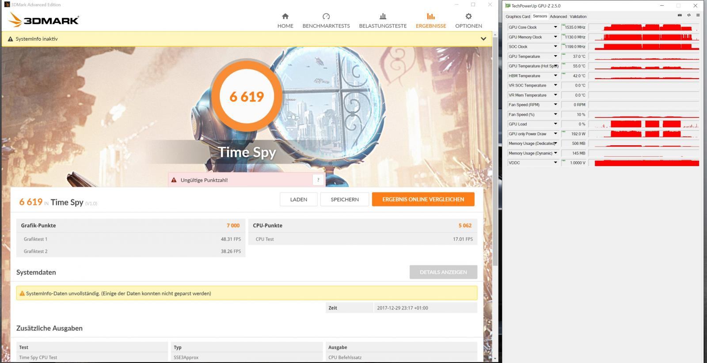Click the CPU-Punkte 5 062 score
This screenshot has height=363, width=707.
click(465, 225)
